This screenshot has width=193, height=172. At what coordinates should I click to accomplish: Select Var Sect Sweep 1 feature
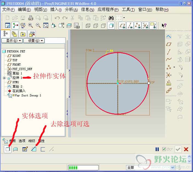pos(28,95)
